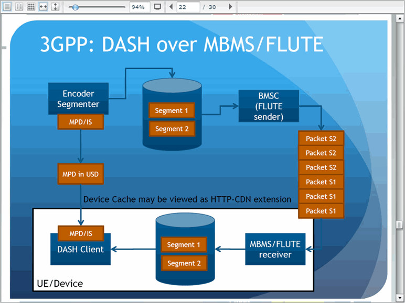Screen dimensions: 405x303
Task: Click the 'MPD/IS' box on DASH Client
Action: coord(81,233)
